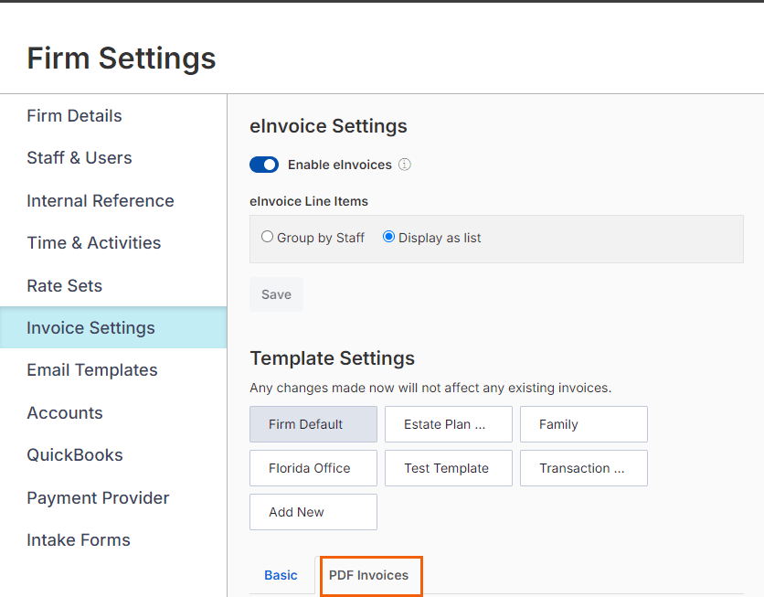Open the PDF Invoices tab
This screenshot has width=764, height=597.
[369, 575]
